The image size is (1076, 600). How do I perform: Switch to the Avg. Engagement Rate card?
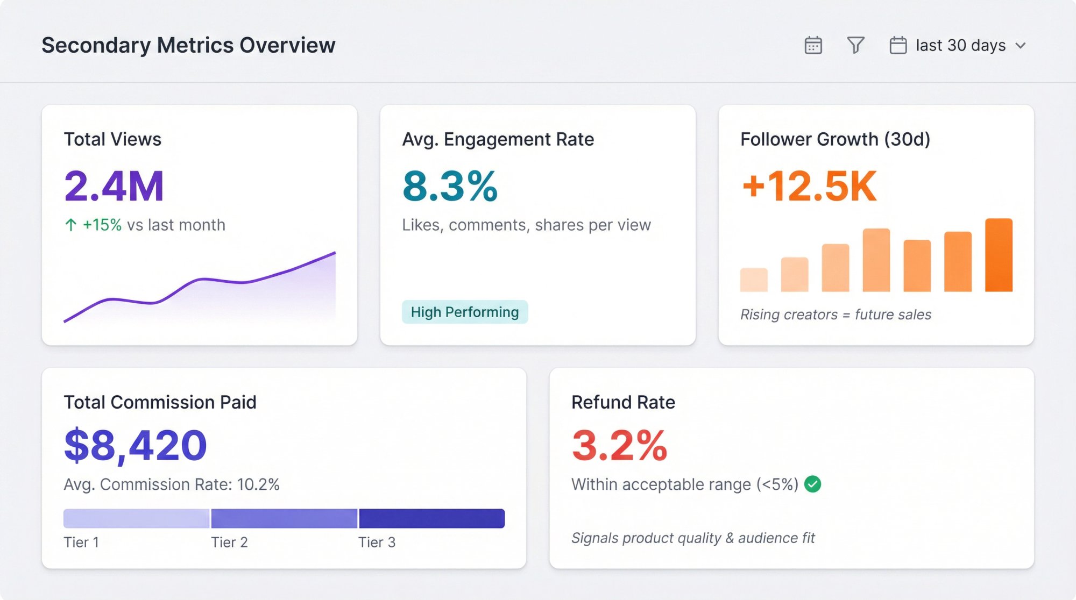pos(537,223)
